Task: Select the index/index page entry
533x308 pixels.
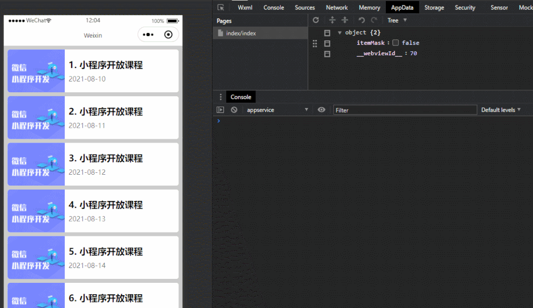Action: [260, 33]
